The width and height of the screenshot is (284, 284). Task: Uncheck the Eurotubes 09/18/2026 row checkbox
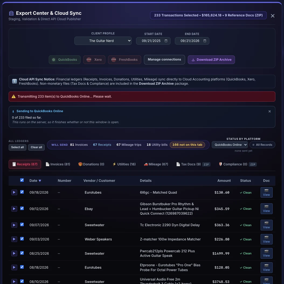click(22, 192)
